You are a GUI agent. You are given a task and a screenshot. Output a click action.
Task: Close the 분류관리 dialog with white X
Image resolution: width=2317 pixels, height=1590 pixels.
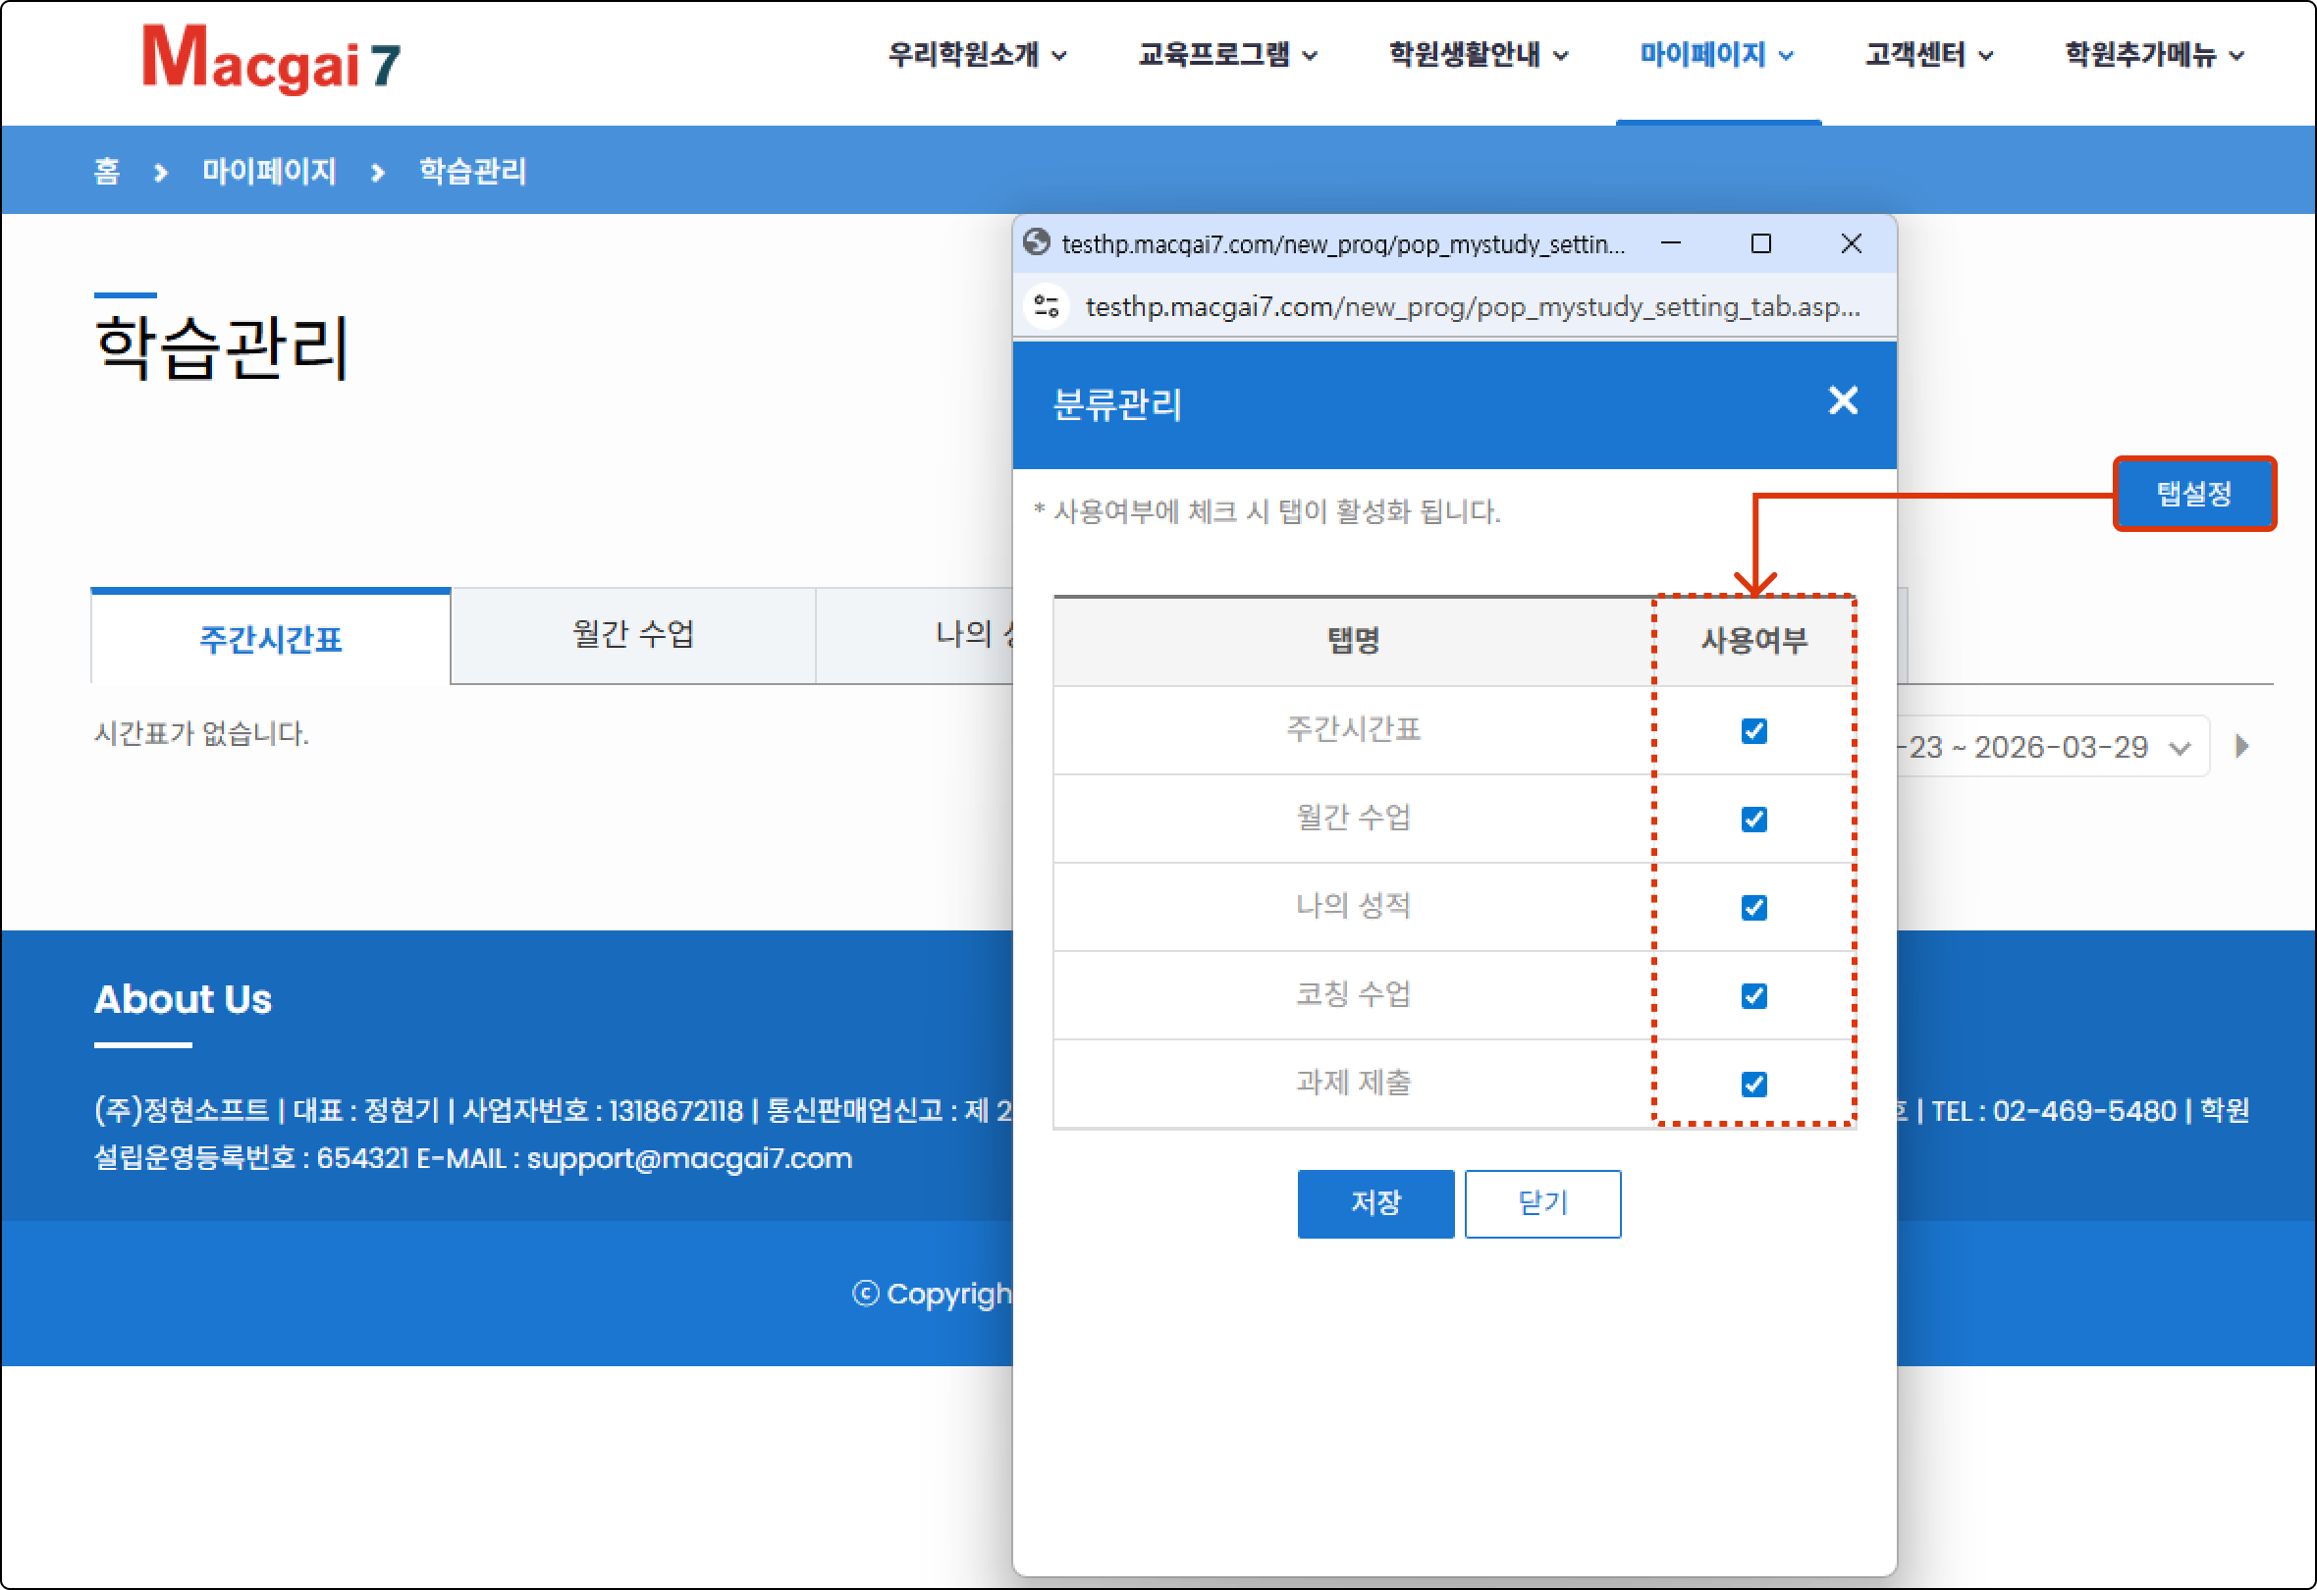pyautogui.click(x=1842, y=400)
